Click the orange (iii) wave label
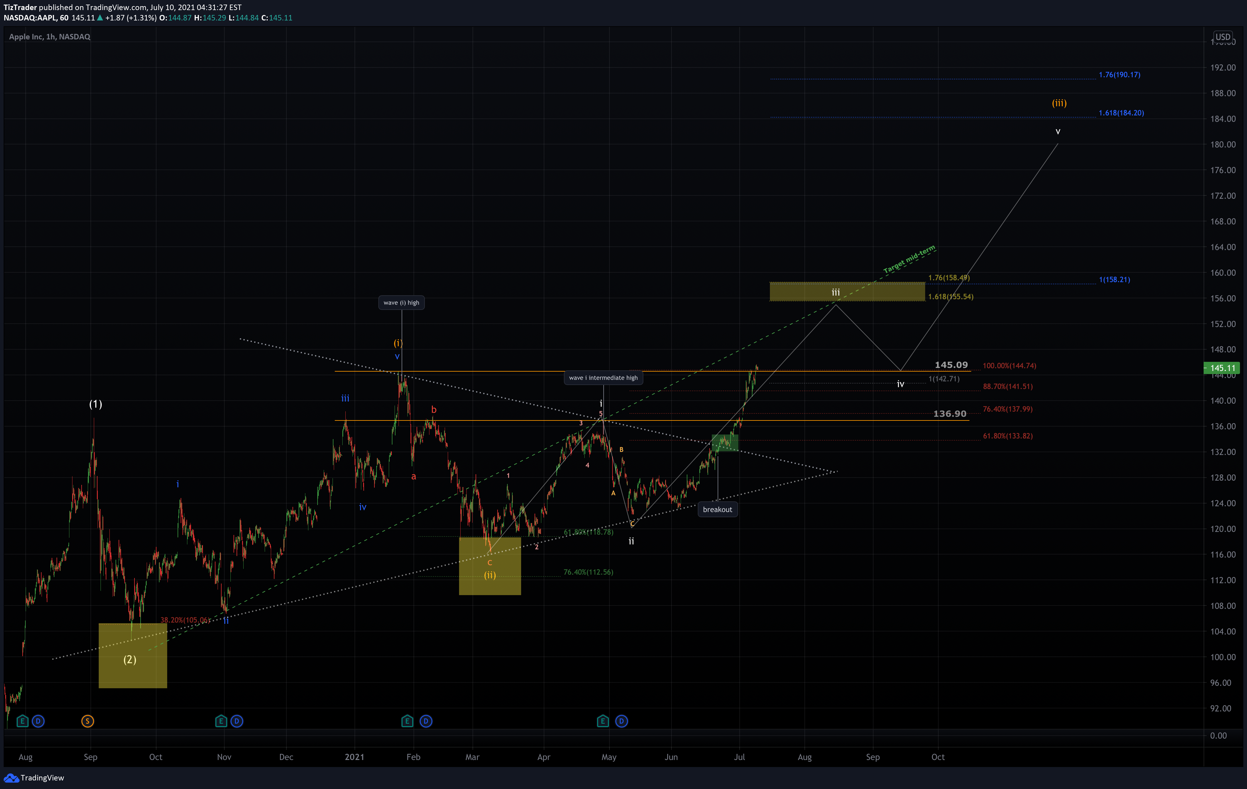Image resolution: width=1247 pixels, height=789 pixels. click(1059, 103)
